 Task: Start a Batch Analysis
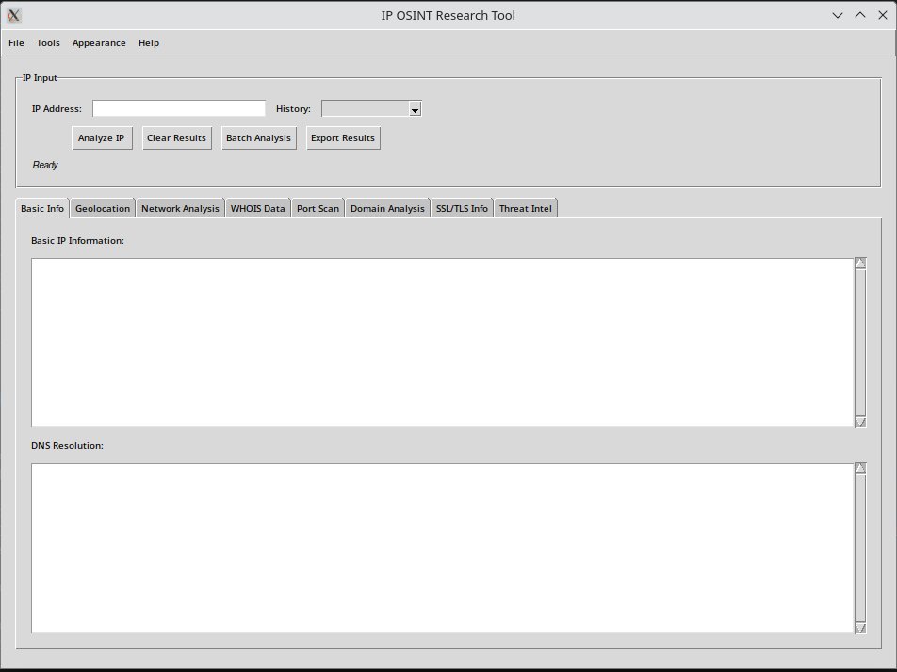click(258, 137)
